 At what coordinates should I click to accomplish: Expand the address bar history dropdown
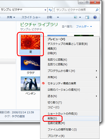(45, 10)
